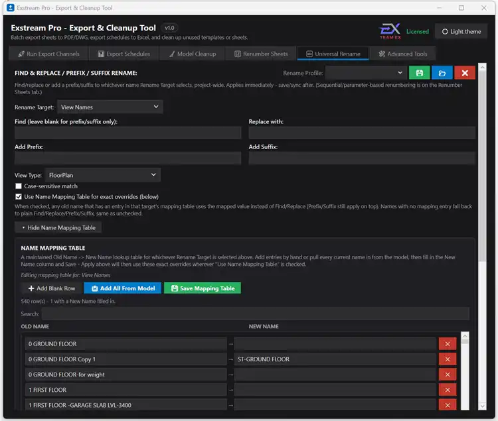Click the app icon in the title bar
498x421 pixels.
pos(11,7)
